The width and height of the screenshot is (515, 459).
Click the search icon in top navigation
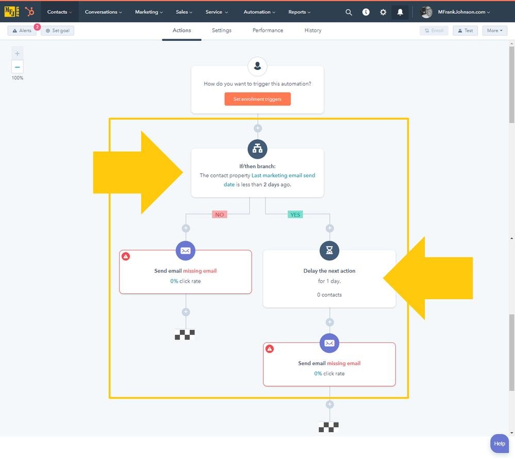[x=348, y=11]
